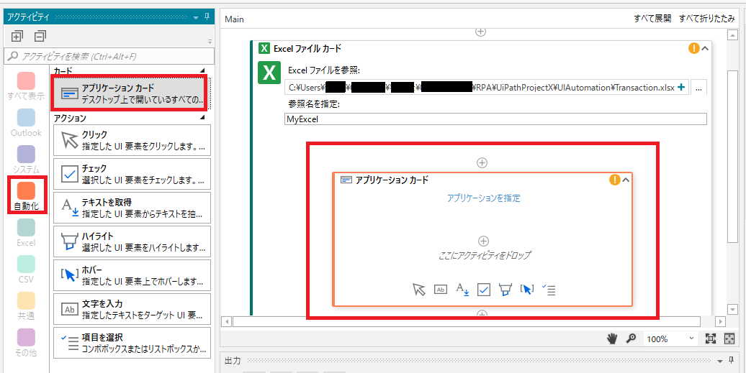
Task: Collapse the アプリケーション カード using its chevron
Action: [625, 180]
